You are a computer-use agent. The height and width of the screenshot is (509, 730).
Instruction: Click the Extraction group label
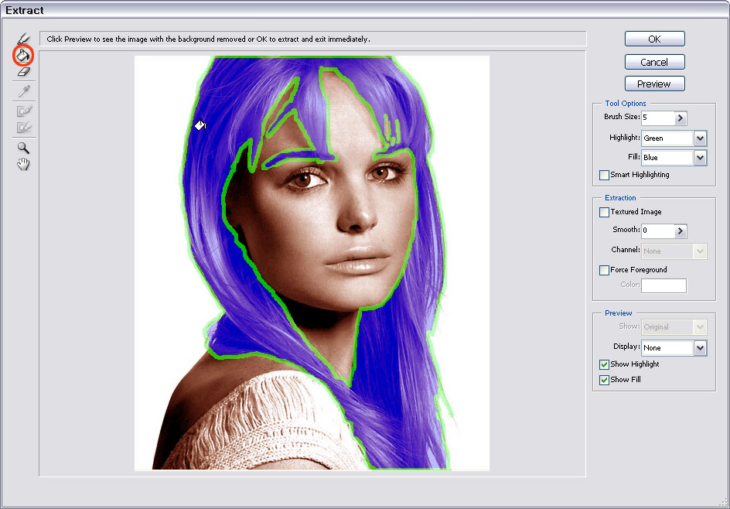pyautogui.click(x=620, y=198)
